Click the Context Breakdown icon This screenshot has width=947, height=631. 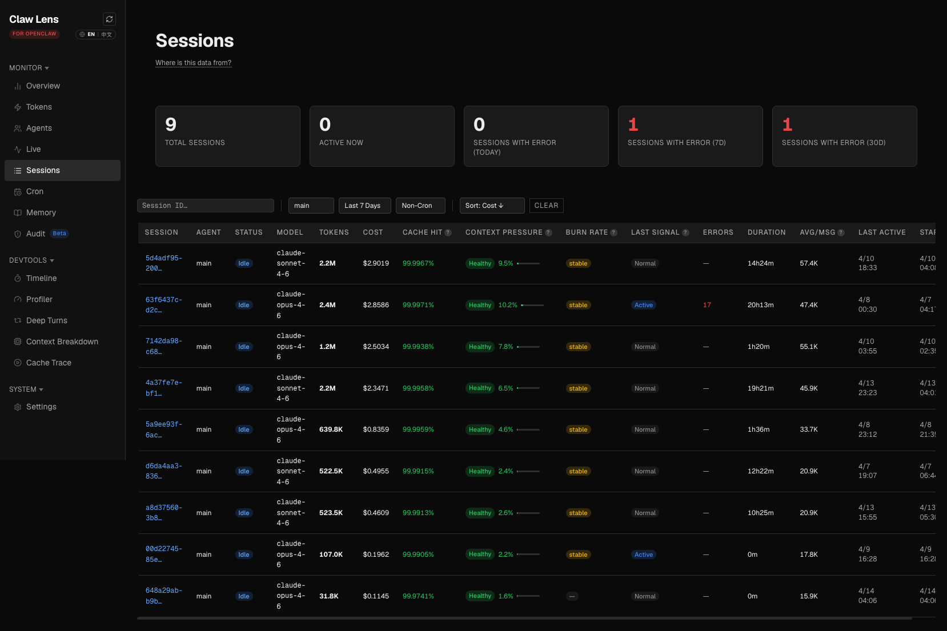pyautogui.click(x=18, y=342)
